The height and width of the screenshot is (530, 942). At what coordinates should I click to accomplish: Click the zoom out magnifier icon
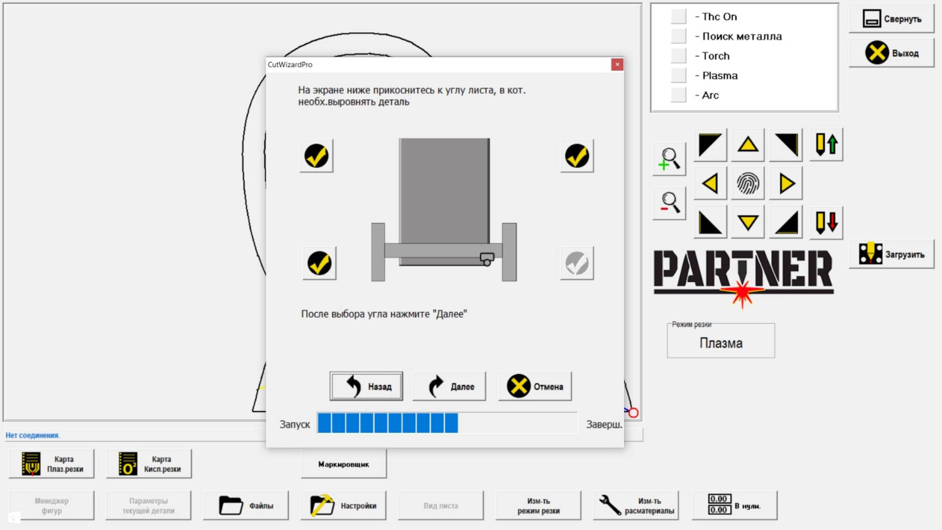click(x=669, y=203)
